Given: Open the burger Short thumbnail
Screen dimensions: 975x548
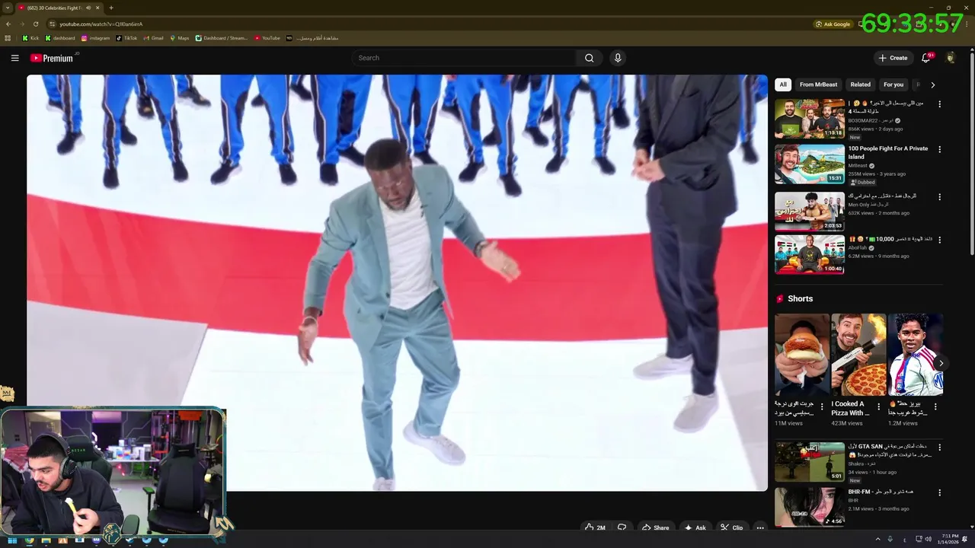Looking at the screenshot, I should tap(802, 355).
